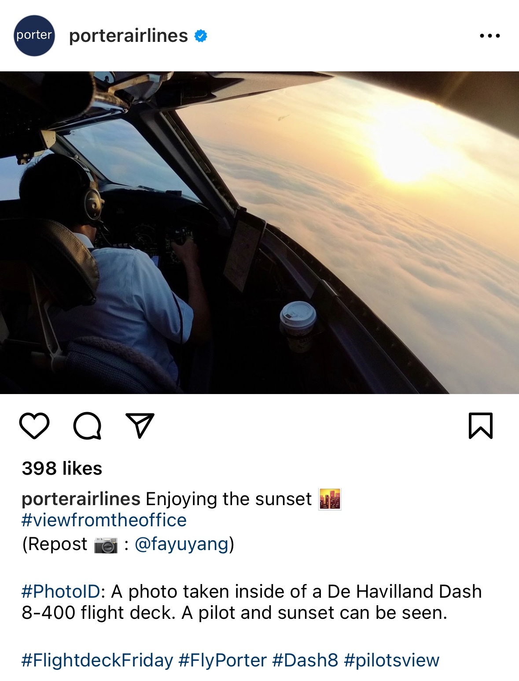
Task: Open the #Dash8 hashtag
Action: click(x=306, y=660)
